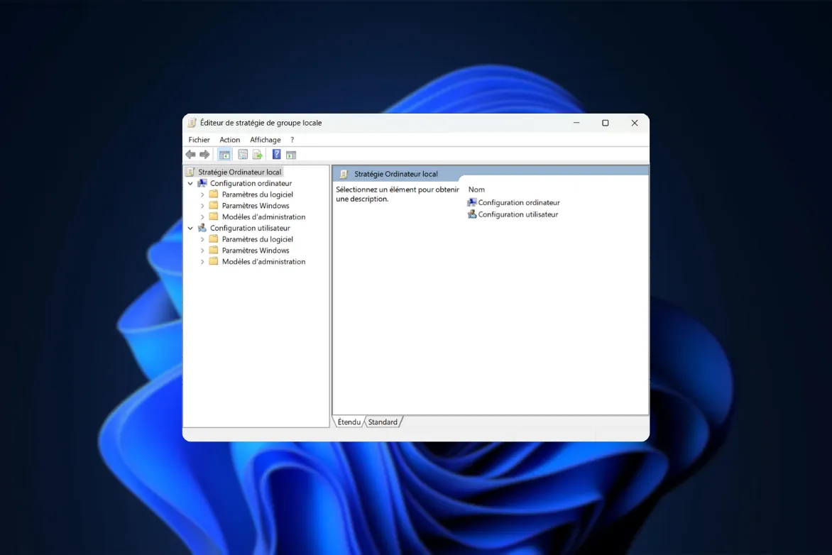Switch to the Standard tab
The height and width of the screenshot is (555, 832).
coord(383,422)
